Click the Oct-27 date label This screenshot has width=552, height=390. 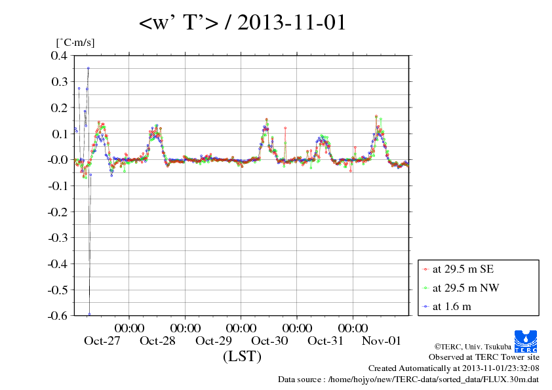[x=102, y=341]
